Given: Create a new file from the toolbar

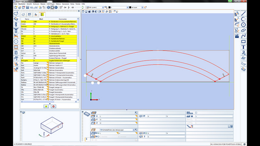Looking at the screenshot, I should [x=16, y=7].
